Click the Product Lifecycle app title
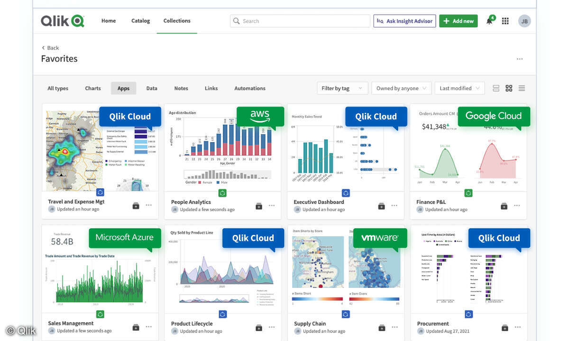 (x=192, y=324)
